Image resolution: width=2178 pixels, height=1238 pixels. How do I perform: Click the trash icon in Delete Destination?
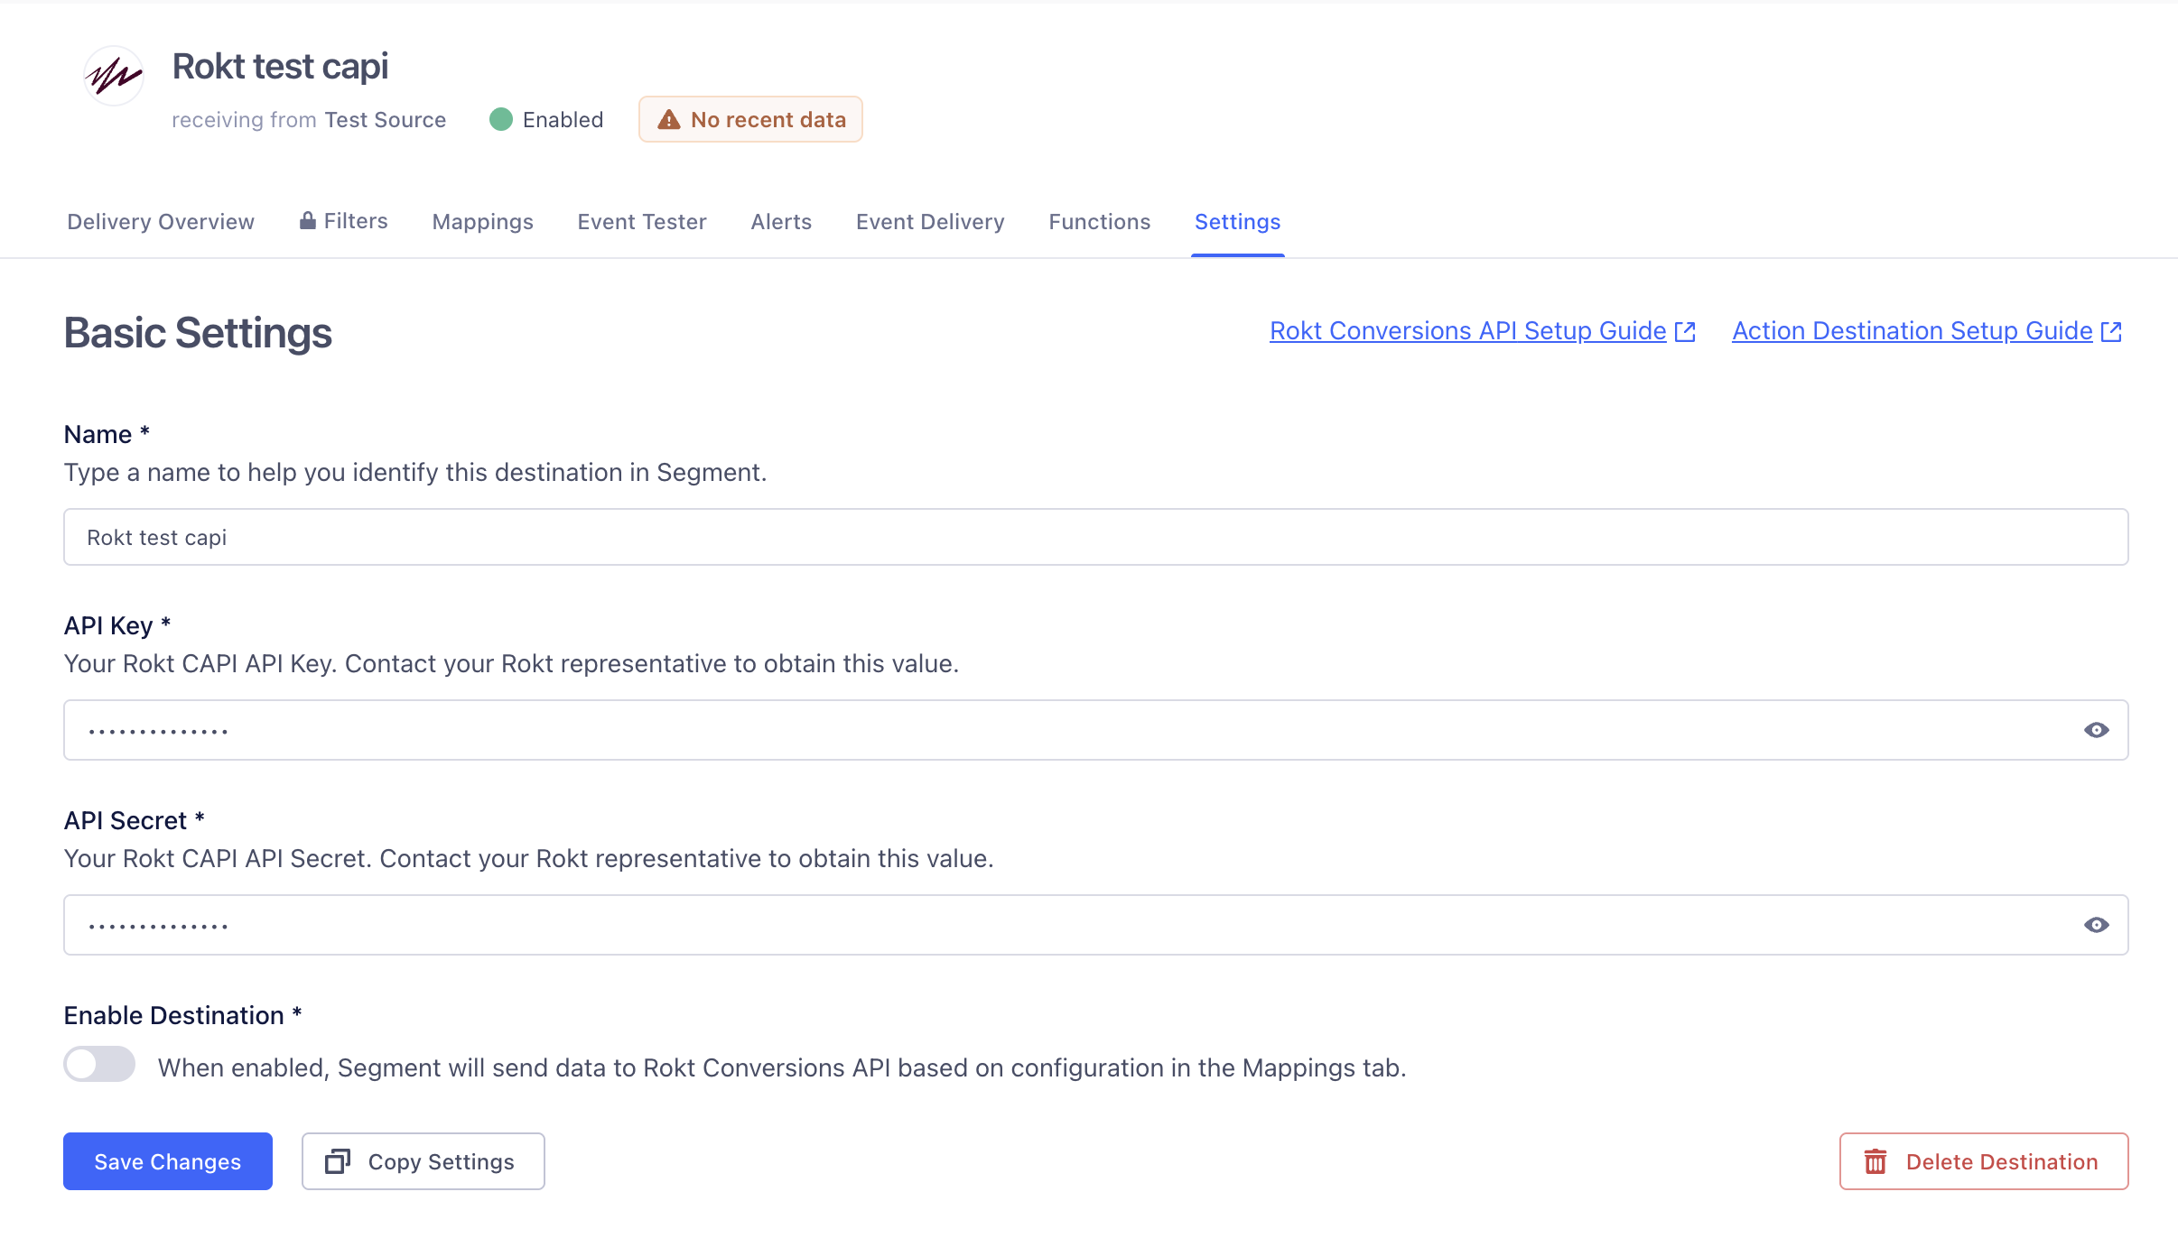click(x=1875, y=1161)
